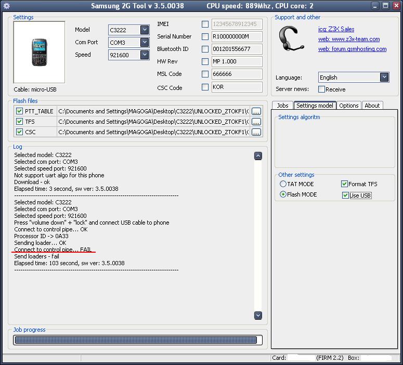Switch to the Options tab
Viewport: 403px width, 365px height.
[349, 106]
